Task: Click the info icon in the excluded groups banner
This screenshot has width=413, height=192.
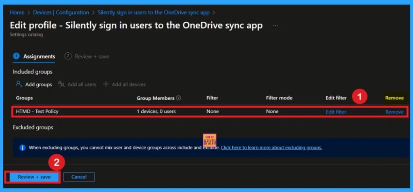Action: click(23, 148)
